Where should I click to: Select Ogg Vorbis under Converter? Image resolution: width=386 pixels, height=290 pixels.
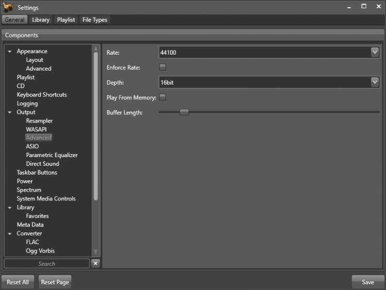pos(40,250)
